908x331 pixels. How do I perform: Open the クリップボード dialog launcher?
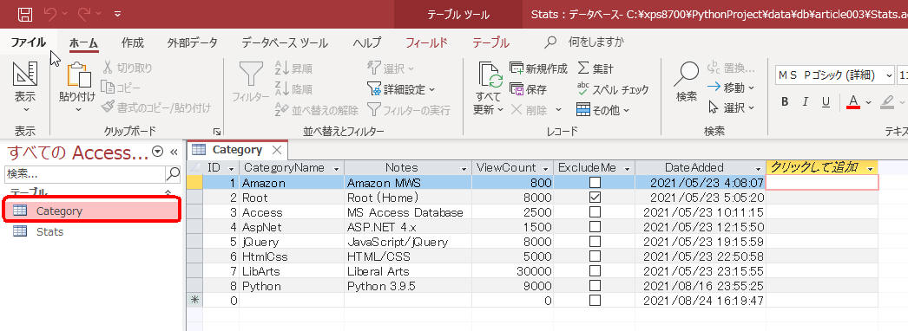[216, 132]
